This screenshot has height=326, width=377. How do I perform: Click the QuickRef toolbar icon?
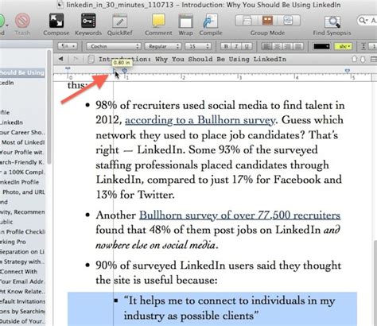click(x=120, y=21)
